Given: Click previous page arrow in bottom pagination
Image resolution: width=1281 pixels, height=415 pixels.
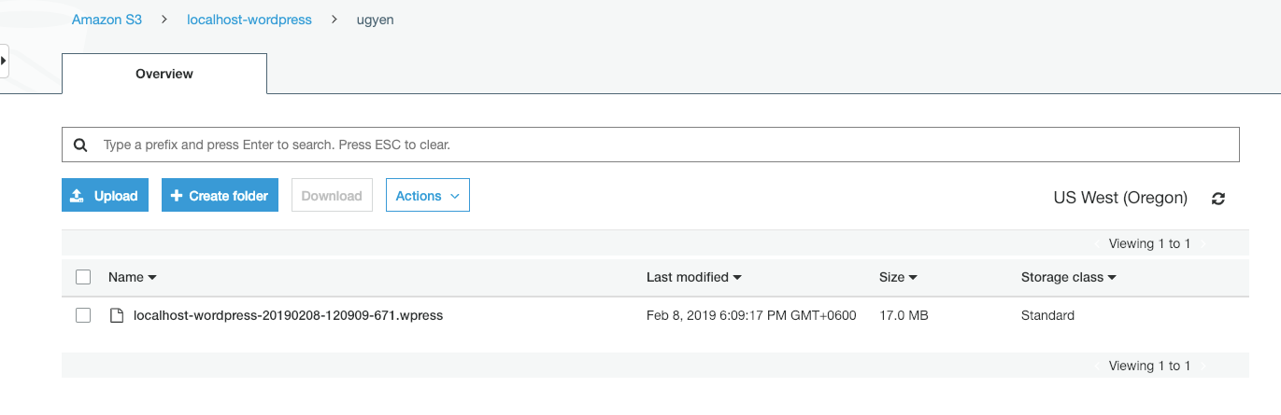Looking at the screenshot, I should click(1097, 367).
